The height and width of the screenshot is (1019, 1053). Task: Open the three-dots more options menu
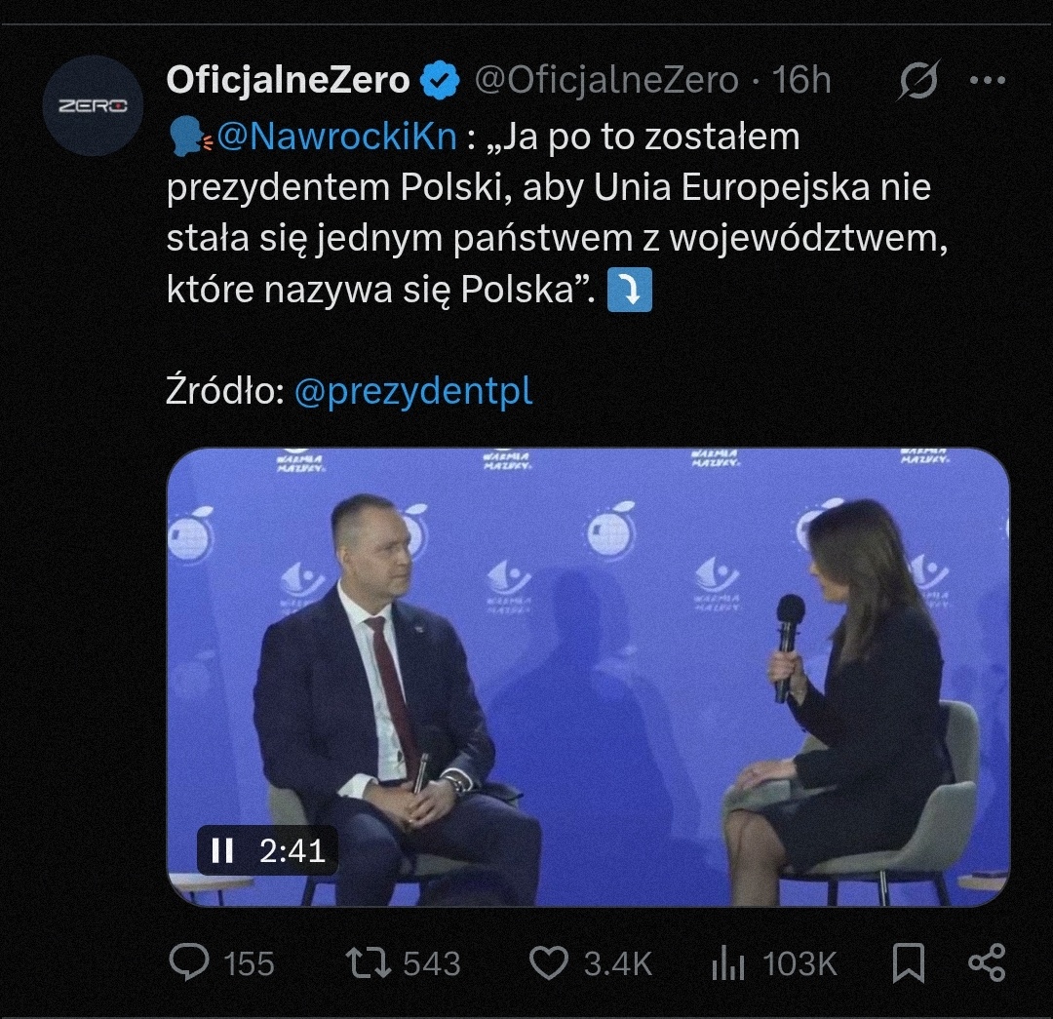pos(987,80)
